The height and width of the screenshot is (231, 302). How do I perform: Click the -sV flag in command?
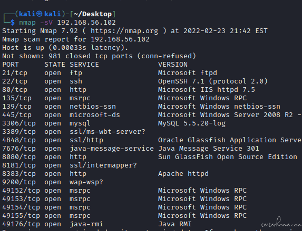click(x=46, y=23)
